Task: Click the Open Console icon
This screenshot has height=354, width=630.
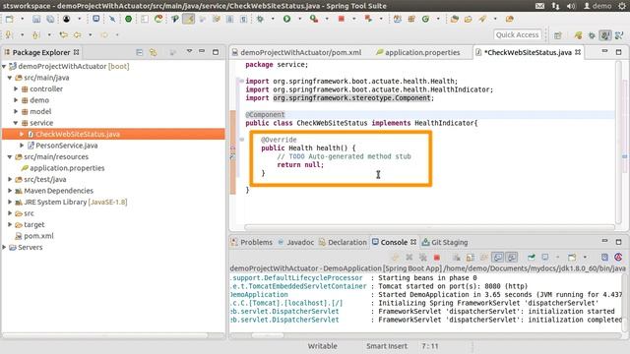Action: click(572, 257)
